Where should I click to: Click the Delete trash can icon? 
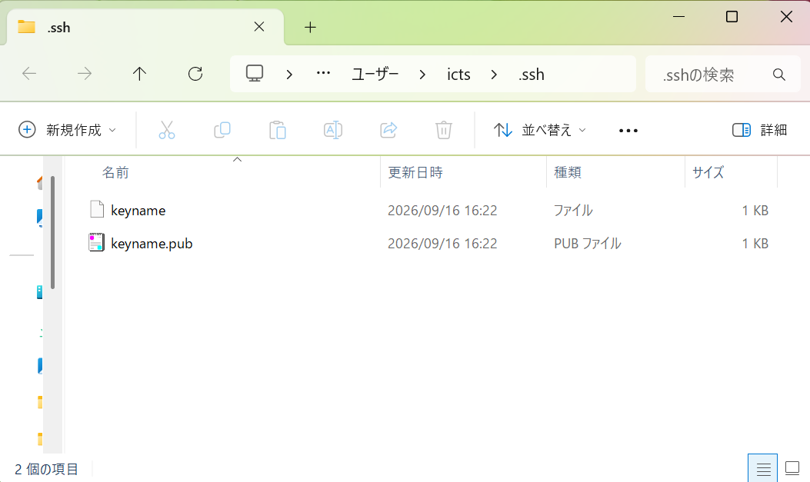444,130
